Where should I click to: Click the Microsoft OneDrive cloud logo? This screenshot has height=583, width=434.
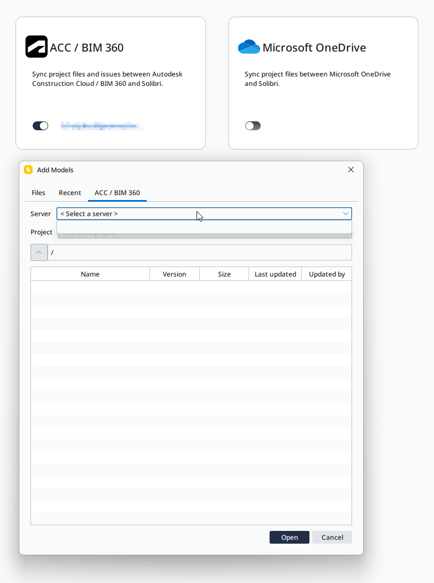[249, 47]
